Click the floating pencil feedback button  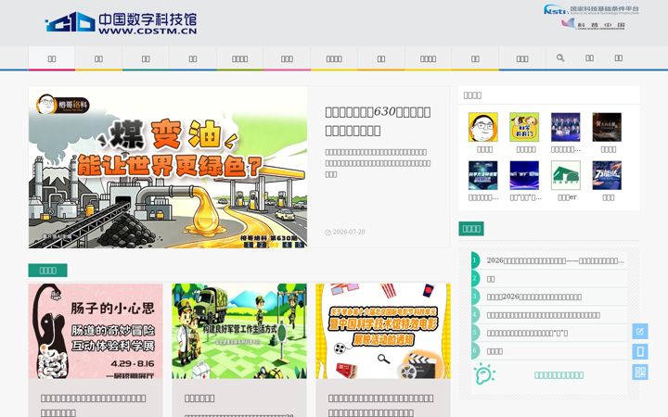tap(640, 331)
